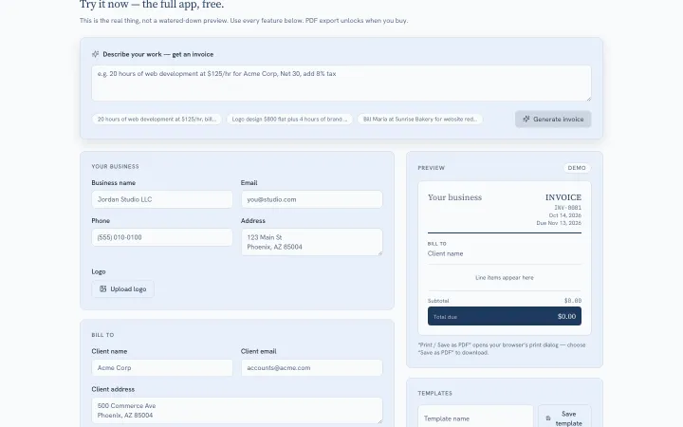The height and width of the screenshot is (427, 683).
Task: Click the resize handle of description text area
Action: click(x=588, y=99)
